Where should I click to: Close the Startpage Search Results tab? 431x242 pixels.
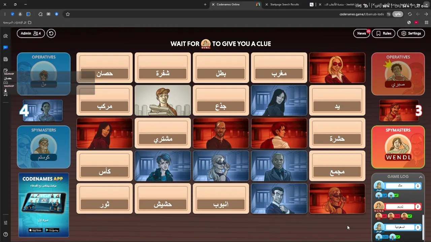click(x=267, y=4)
